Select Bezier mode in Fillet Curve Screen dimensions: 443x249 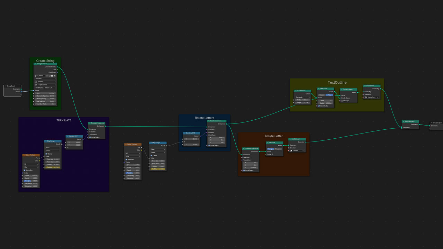(x=322, y=95)
